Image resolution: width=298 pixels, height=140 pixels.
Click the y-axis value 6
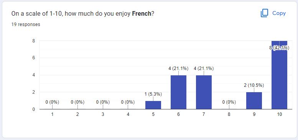[x=33, y=58]
